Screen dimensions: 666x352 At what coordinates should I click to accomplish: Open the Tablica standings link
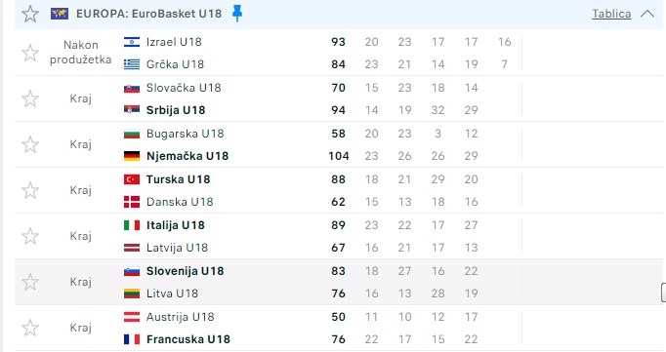611,14
